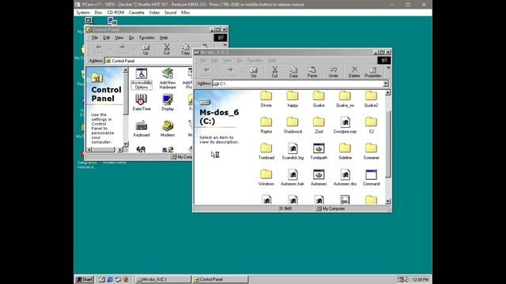Open the Dkxxm folder in C: window
506x284 pixels.
click(x=266, y=99)
